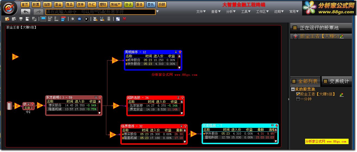Click the red X delete icon in toolbar

(124, 19)
